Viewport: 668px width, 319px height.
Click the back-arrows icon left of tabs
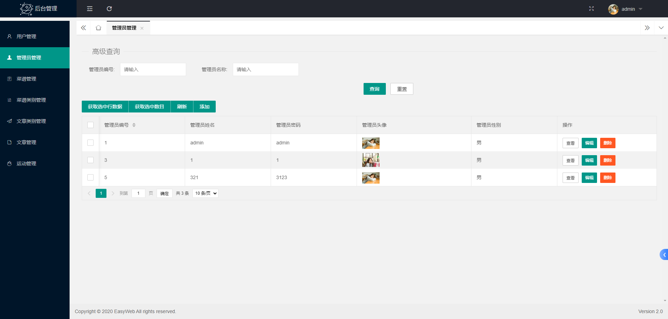83,28
